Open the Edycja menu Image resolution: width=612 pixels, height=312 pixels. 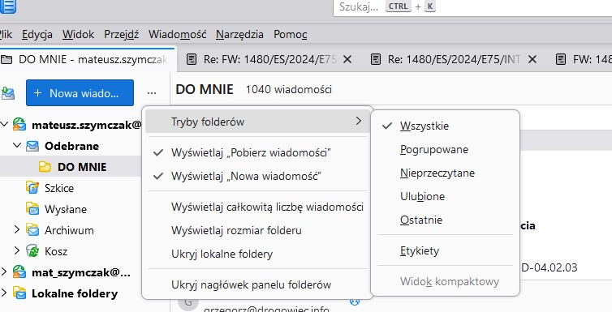(37, 34)
